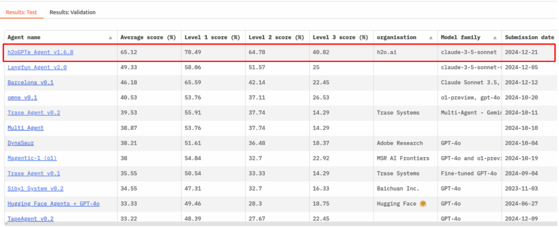Open the Barcelona v0.1 entry

[31, 83]
